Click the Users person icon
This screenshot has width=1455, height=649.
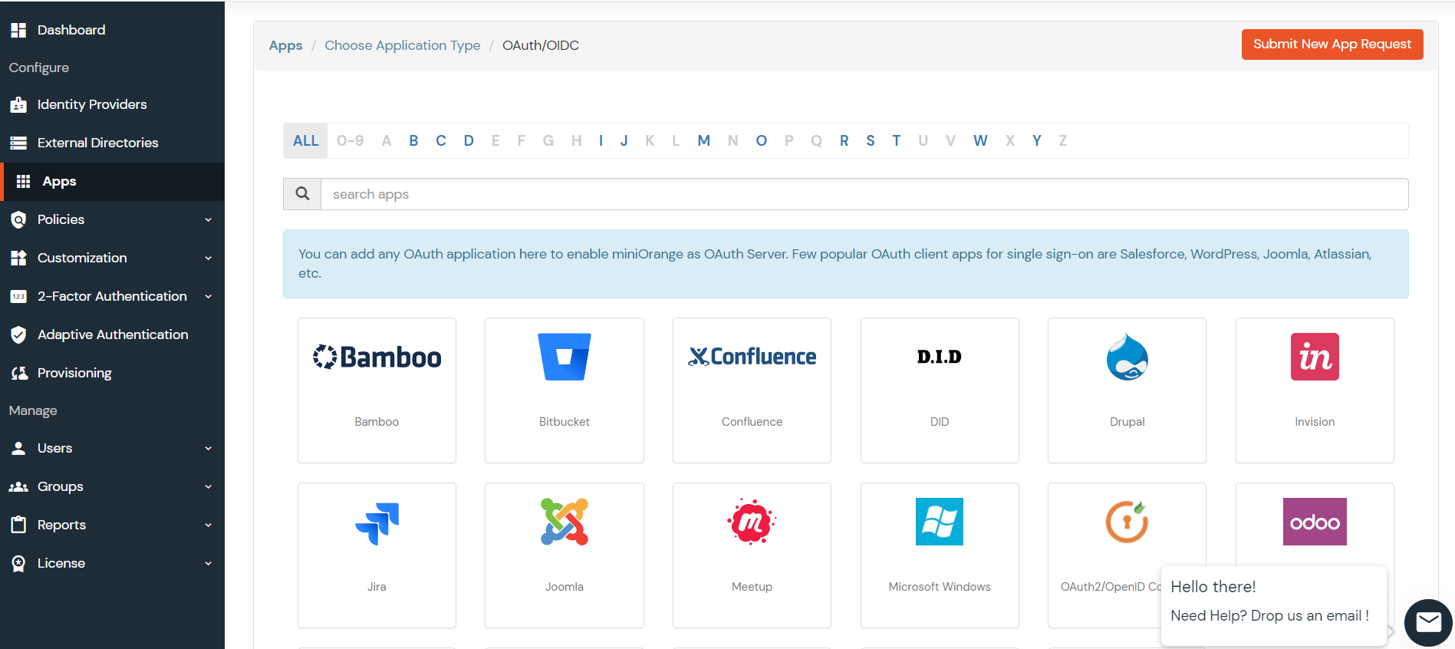pyautogui.click(x=18, y=448)
